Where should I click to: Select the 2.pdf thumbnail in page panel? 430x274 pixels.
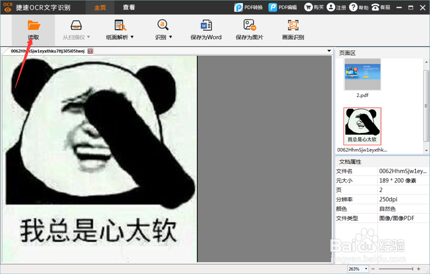[x=362, y=74]
